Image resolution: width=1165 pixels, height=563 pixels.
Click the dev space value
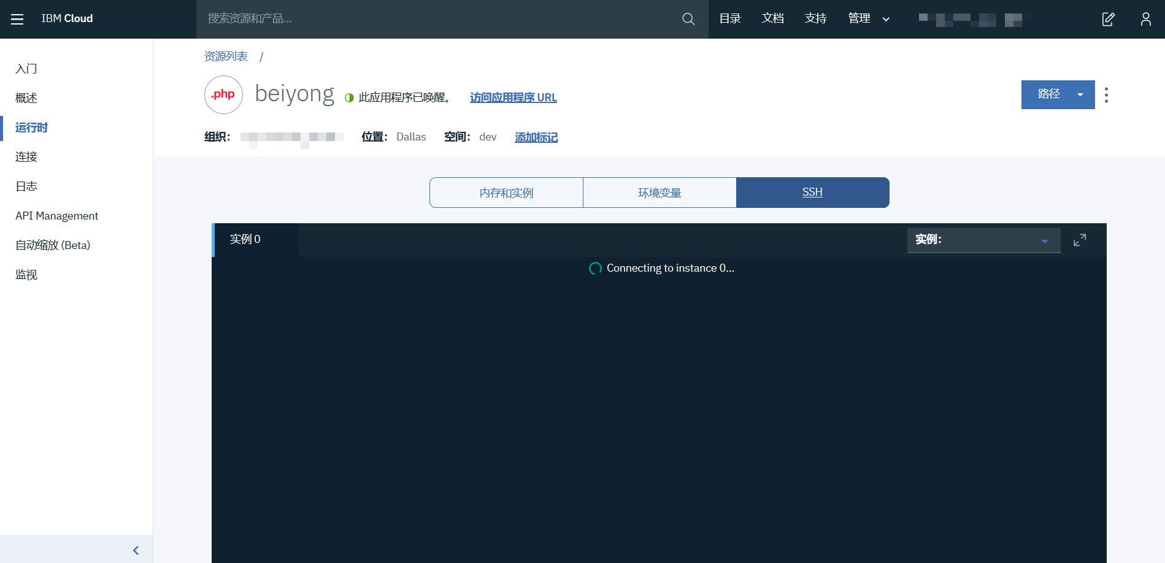[488, 137]
